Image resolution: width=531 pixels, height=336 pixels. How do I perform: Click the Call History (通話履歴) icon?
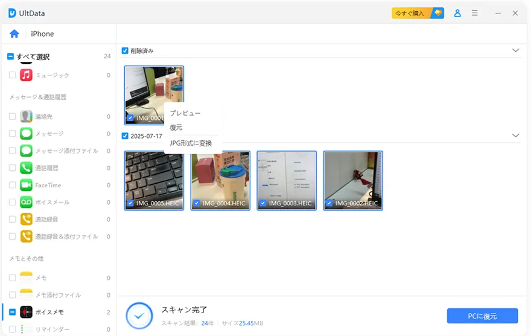(26, 168)
